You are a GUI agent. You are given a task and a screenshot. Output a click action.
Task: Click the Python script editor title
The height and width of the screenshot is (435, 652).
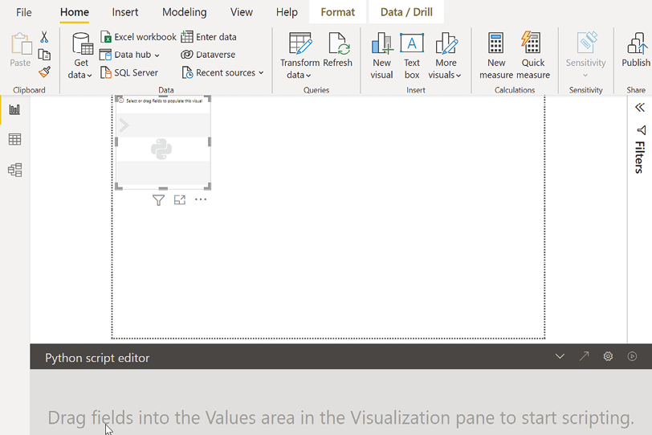(x=97, y=358)
